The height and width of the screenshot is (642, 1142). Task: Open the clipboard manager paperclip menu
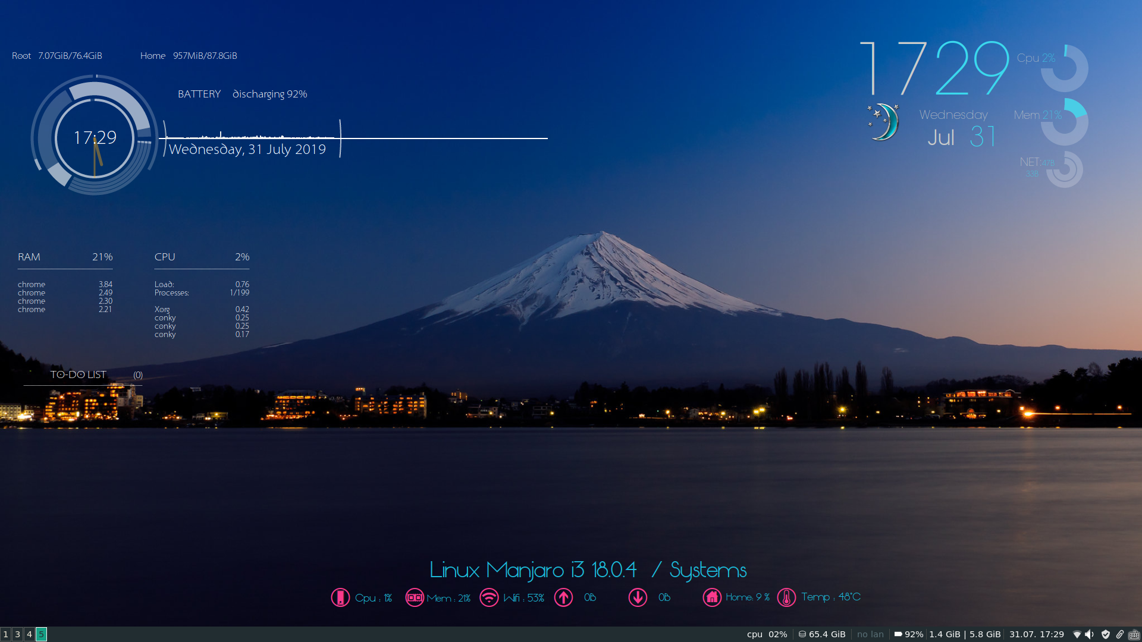(x=1120, y=634)
